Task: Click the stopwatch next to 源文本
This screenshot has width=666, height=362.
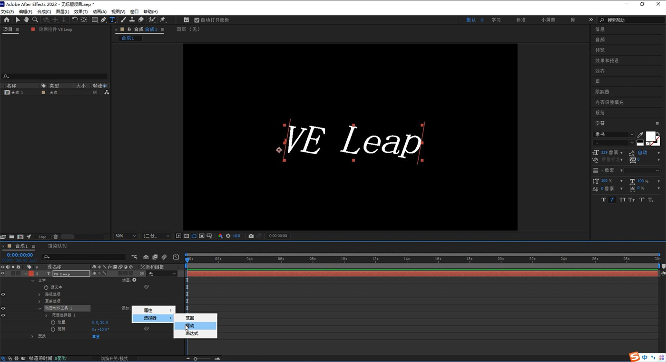Action: pos(46,287)
